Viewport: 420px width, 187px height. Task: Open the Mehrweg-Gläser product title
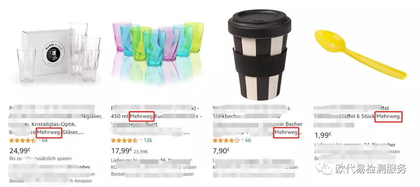tap(56, 120)
